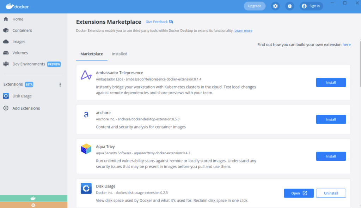Open the Disk Usage extension
The image size is (361, 208).
coord(299,193)
